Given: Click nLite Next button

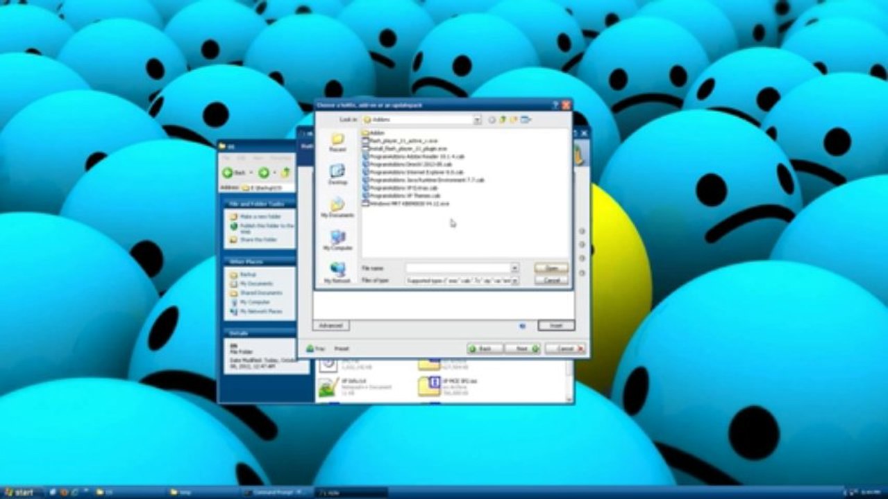Looking at the screenshot, I should 523,349.
